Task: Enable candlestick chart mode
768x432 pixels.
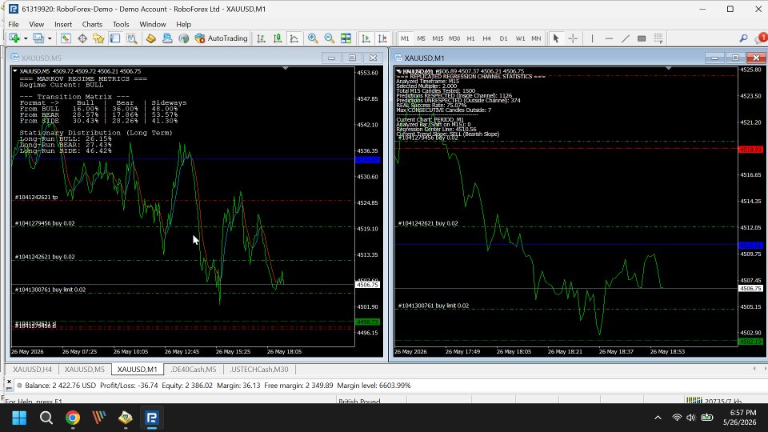Action: click(x=278, y=38)
